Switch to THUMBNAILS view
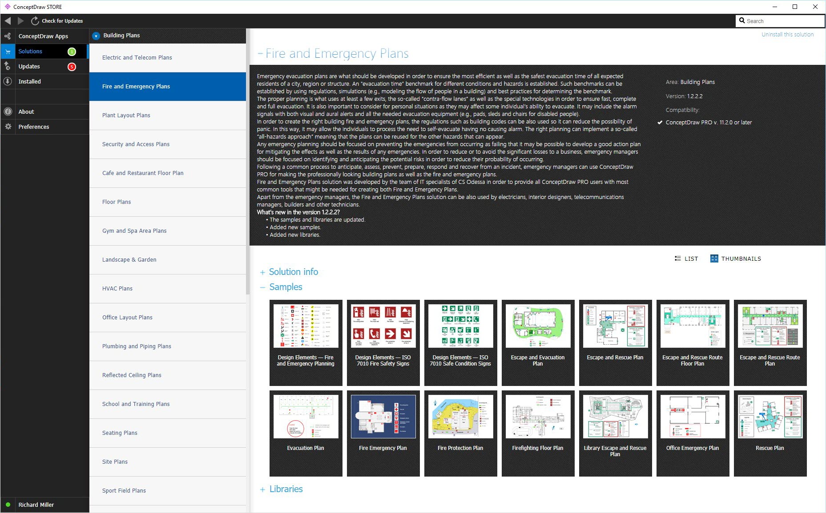The image size is (826, 513). 736,258
